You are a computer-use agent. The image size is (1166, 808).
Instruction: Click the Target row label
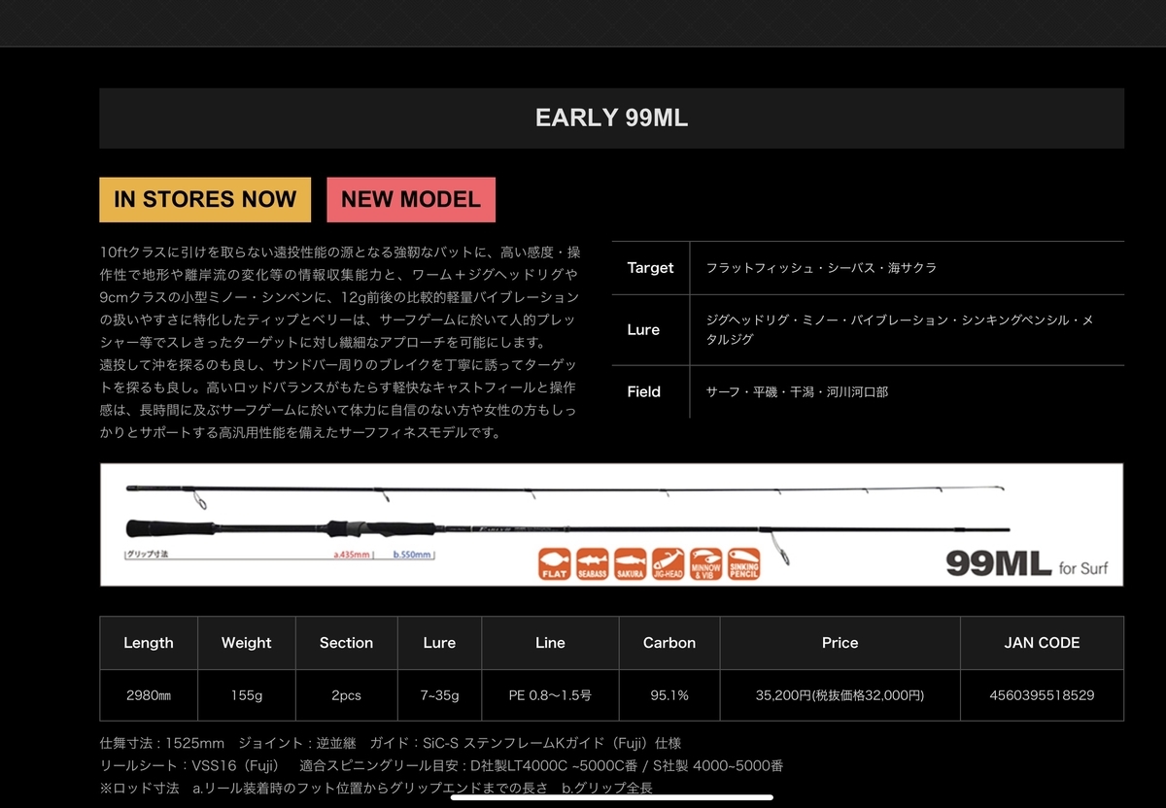tap(650, 268)
